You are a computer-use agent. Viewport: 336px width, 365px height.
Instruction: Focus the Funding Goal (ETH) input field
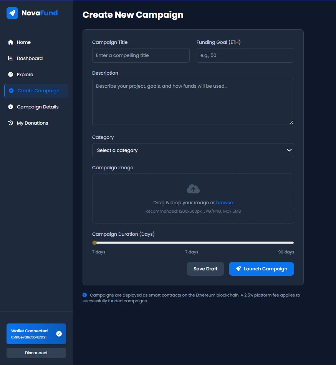tap(245, 55)
